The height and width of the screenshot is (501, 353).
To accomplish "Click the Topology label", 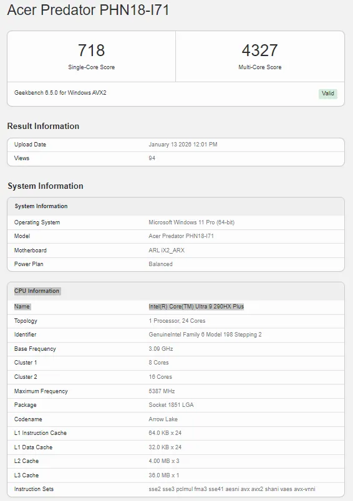I will point(26,321).
